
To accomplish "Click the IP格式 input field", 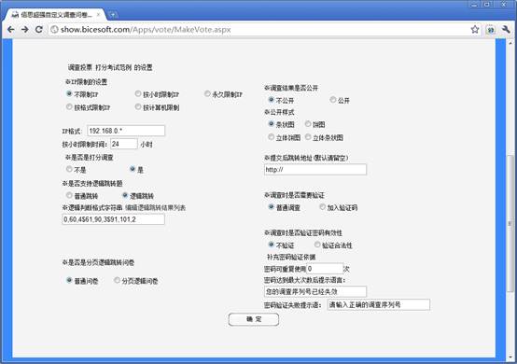I will click(126, 131).
